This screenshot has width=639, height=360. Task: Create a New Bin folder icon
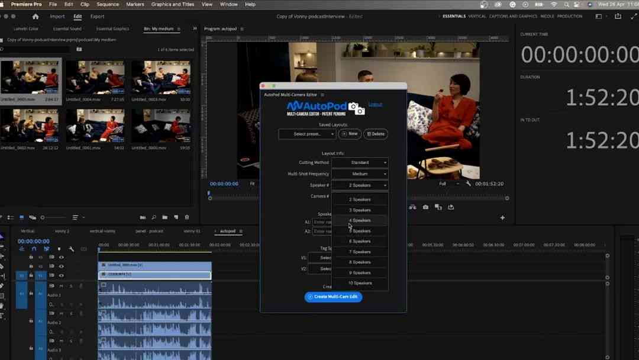tap(164, 217)
